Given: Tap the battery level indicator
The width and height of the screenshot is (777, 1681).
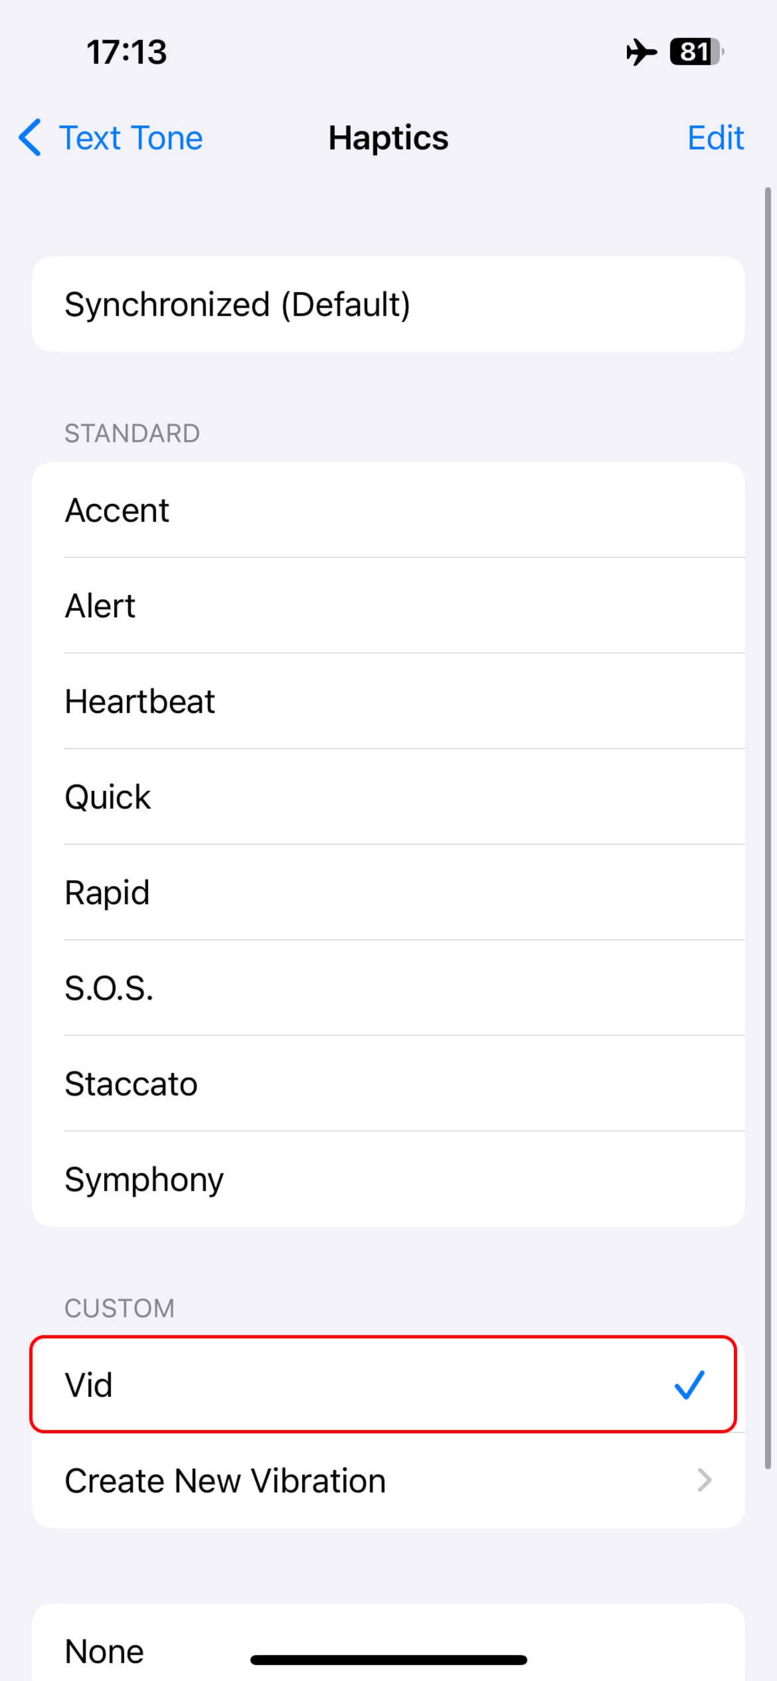Looking at the screenshot, I should [x=697, y=52].
